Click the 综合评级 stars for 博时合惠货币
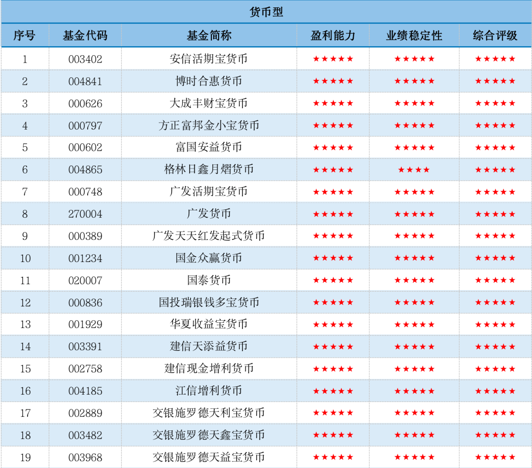532x468 pixels. click(x=495, y=81)
